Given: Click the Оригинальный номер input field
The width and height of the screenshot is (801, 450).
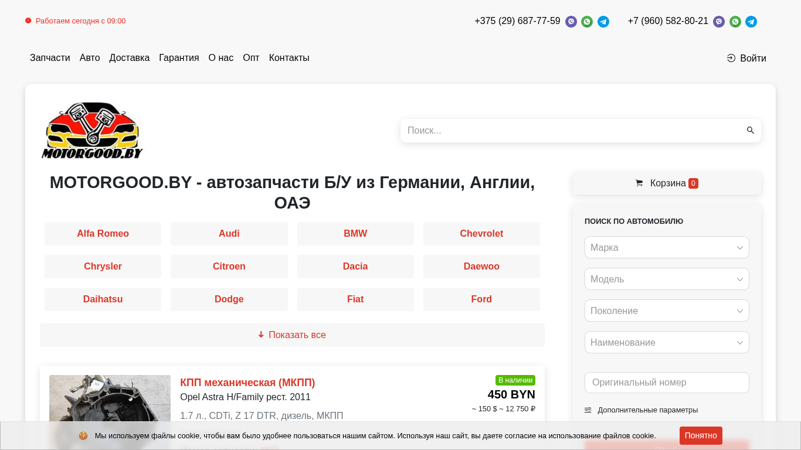Looking at the screenshot, I should click(x=667, y=383).
